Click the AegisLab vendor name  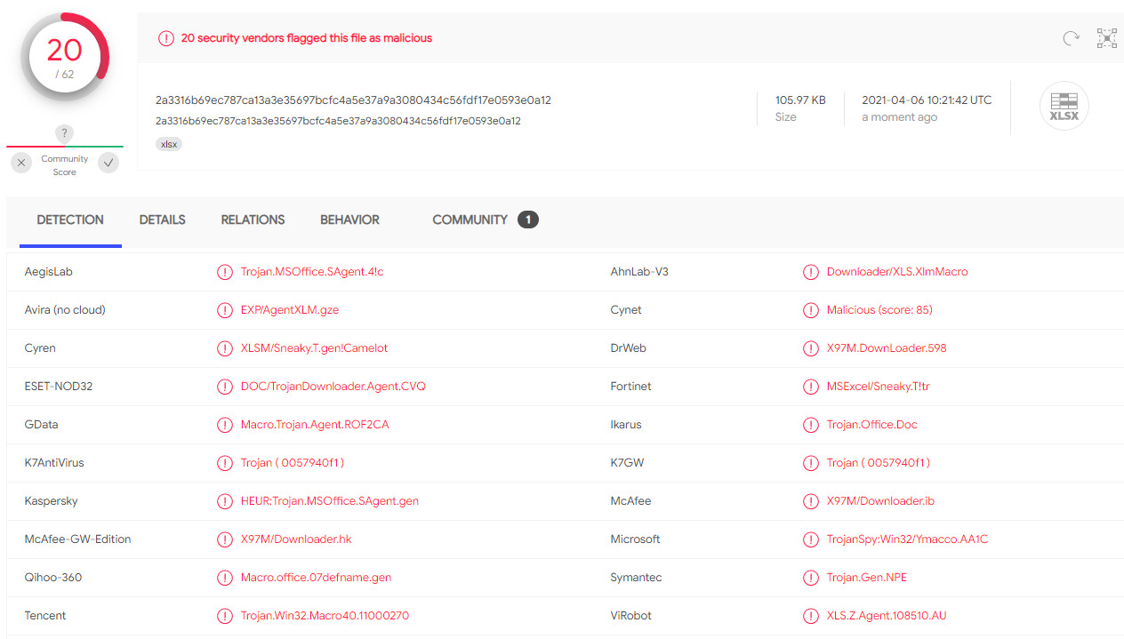[49, 272]
